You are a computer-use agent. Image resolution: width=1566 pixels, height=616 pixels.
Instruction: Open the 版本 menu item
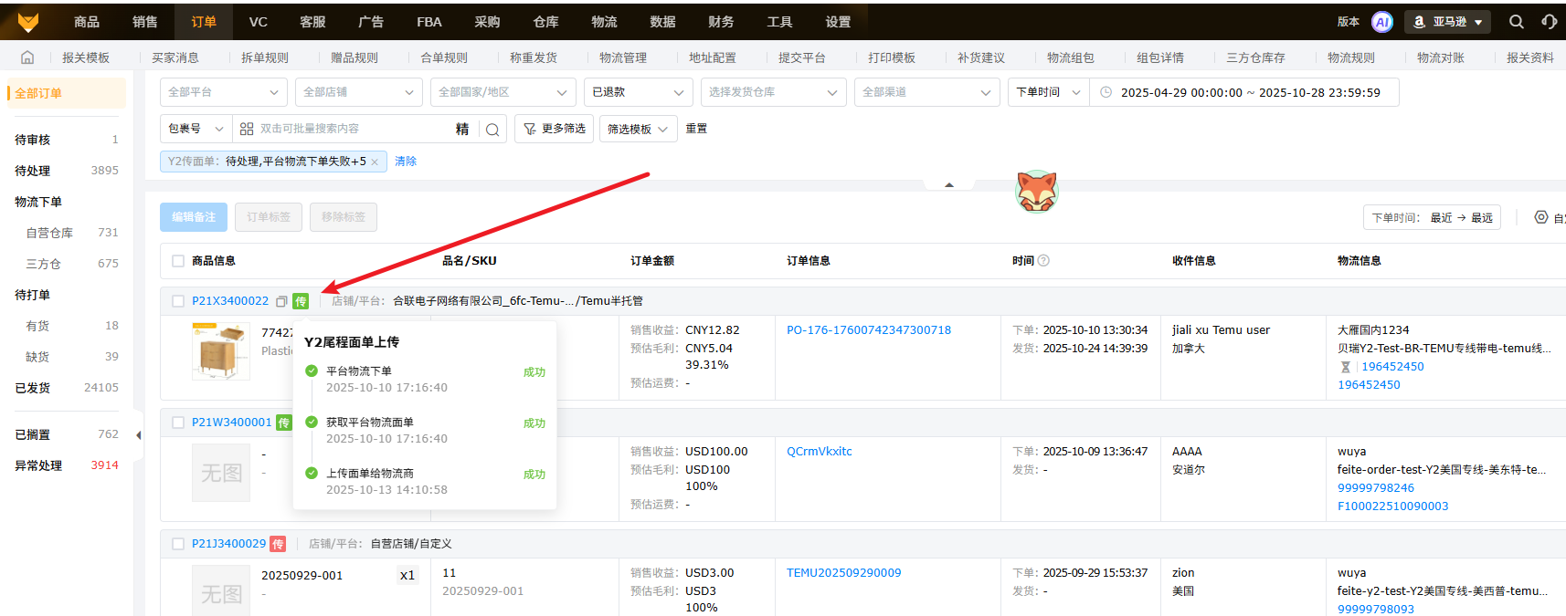[x=1348, y=22]
